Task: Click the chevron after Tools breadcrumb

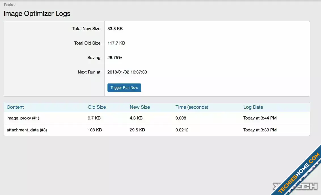Action: pos(15,5)
